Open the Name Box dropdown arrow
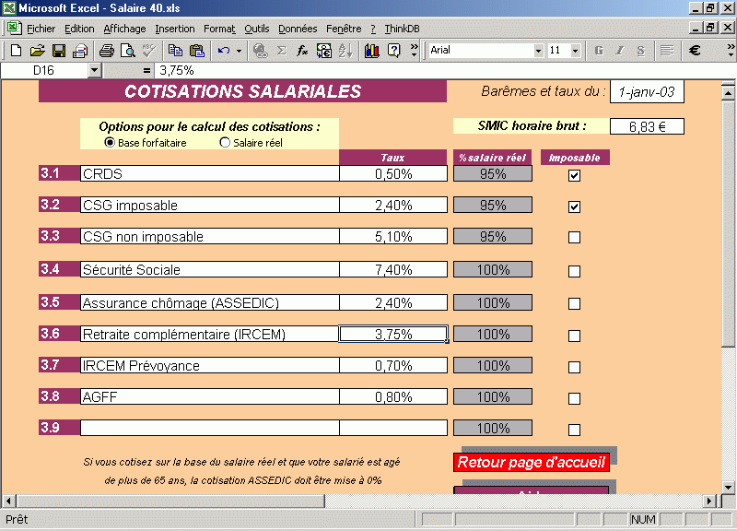 (x=95, y=71)
